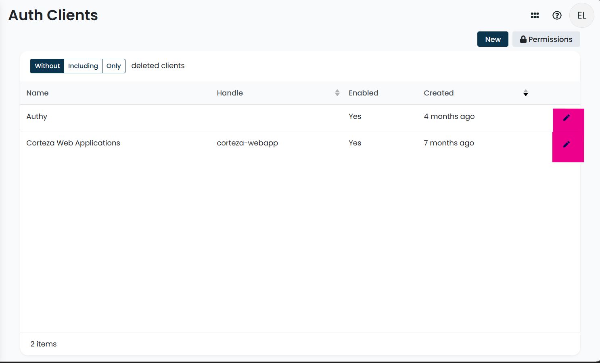This screenshot has height=363, width=600.
Task: Click the corteza-webapp handle cell
Action: [x=247, y=143]
